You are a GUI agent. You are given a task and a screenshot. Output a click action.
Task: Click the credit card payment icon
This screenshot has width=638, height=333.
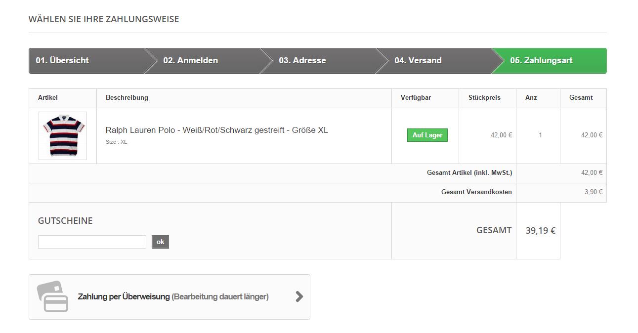tap(52, 296)
